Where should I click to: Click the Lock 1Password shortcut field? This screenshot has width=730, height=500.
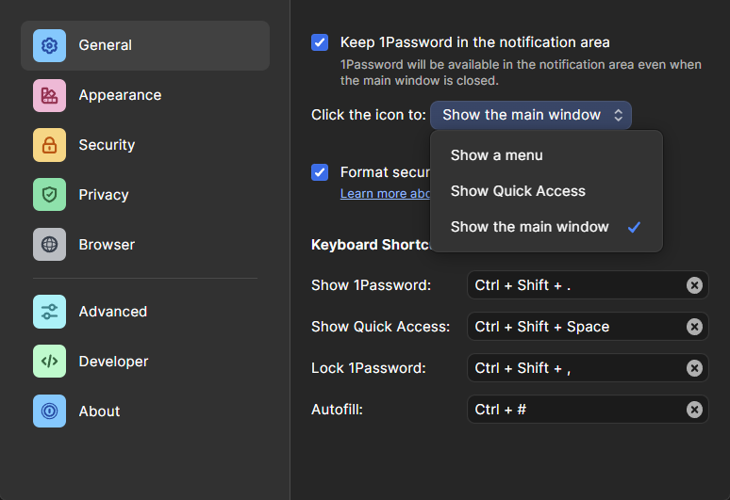point(588,368)
